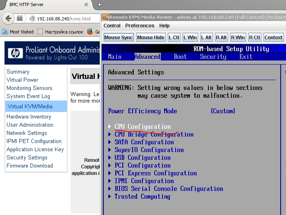This screenshot has width=286, height=215.
Task: Open the Security Settings link
Action: click(27, 157)
